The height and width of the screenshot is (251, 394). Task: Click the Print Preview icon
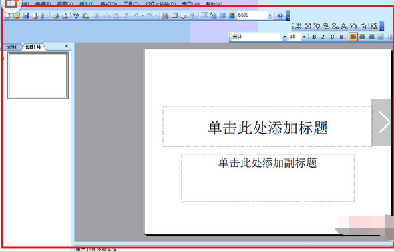tap(65, 15)
